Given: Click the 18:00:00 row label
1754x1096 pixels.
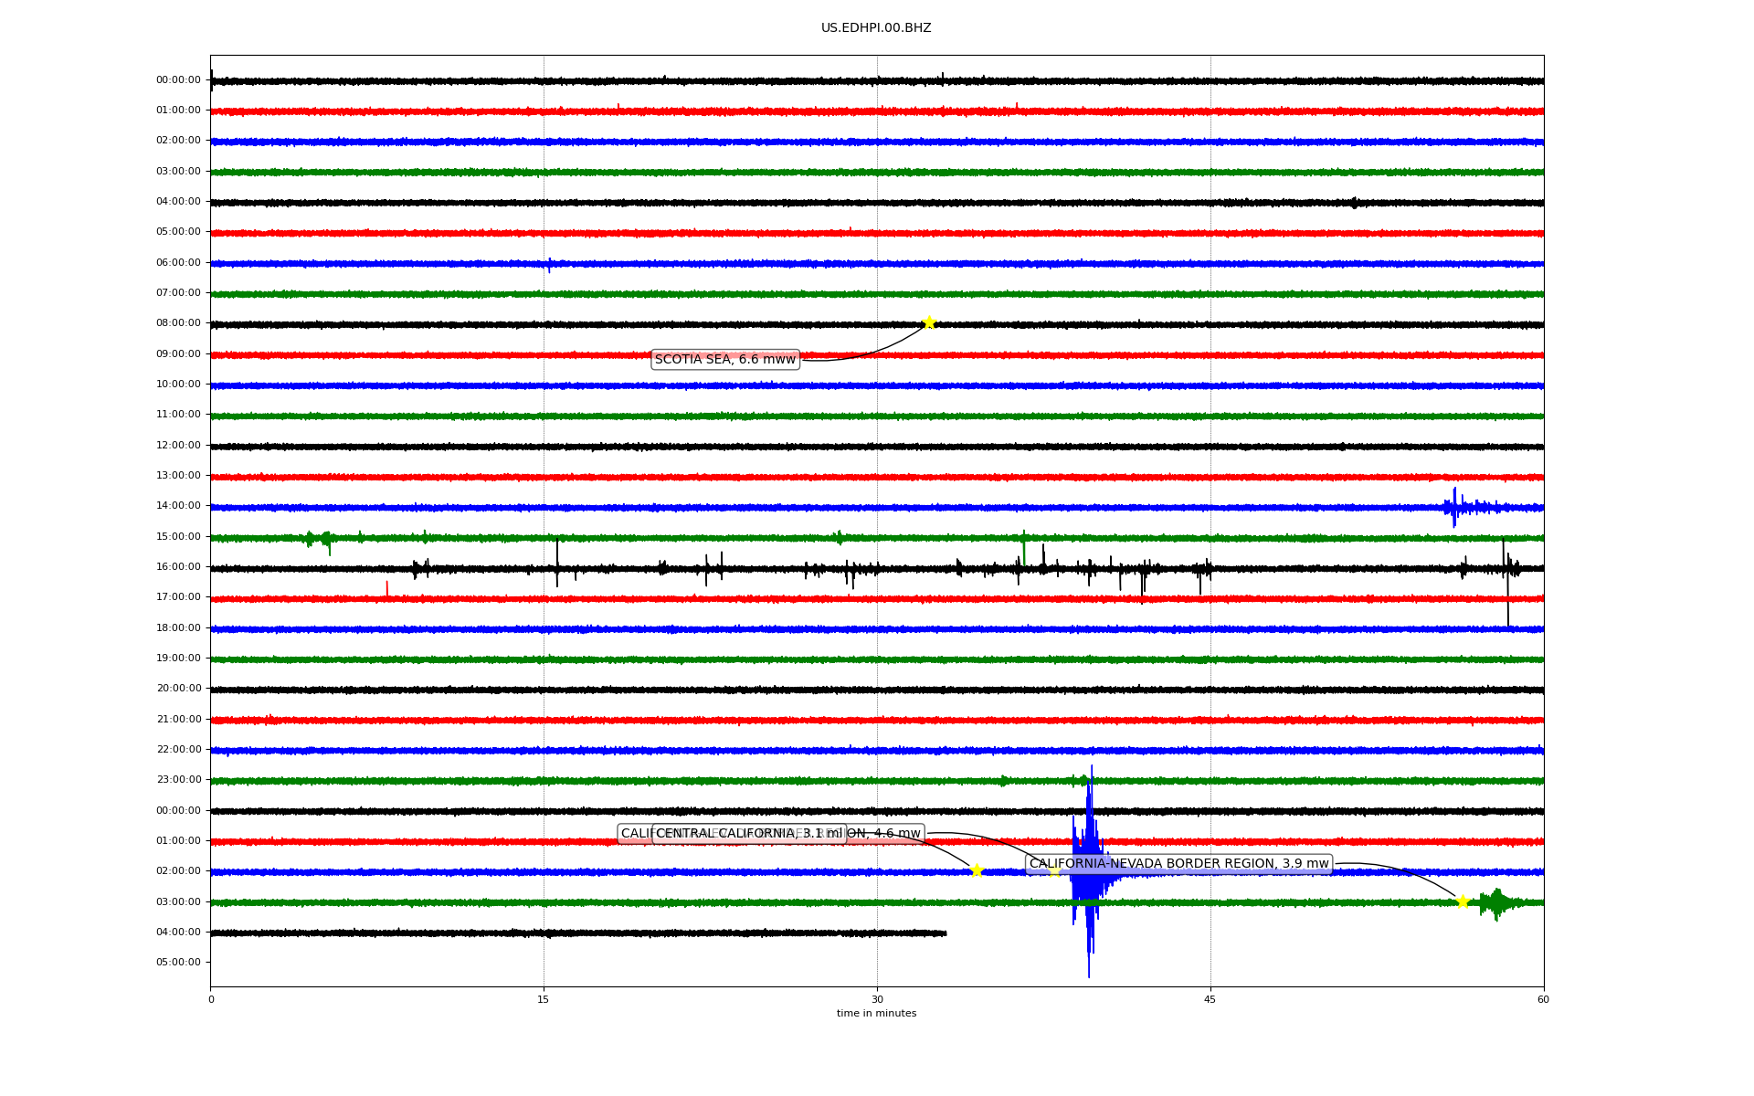Looking at the screenshot, I should (178, 628).
